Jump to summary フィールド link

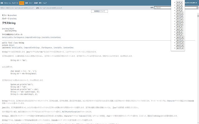[x=15, y=8]
